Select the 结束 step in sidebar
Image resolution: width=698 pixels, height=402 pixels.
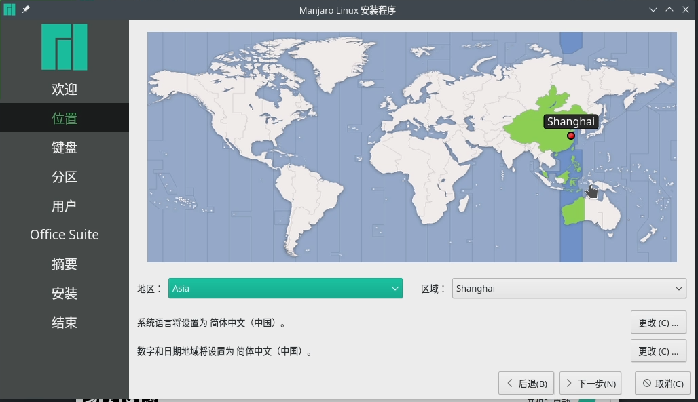tap(65, 322)
